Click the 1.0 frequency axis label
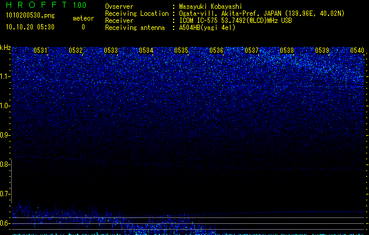Image resolution: width=369 pixels, height=235 pixels. point(5,106)
